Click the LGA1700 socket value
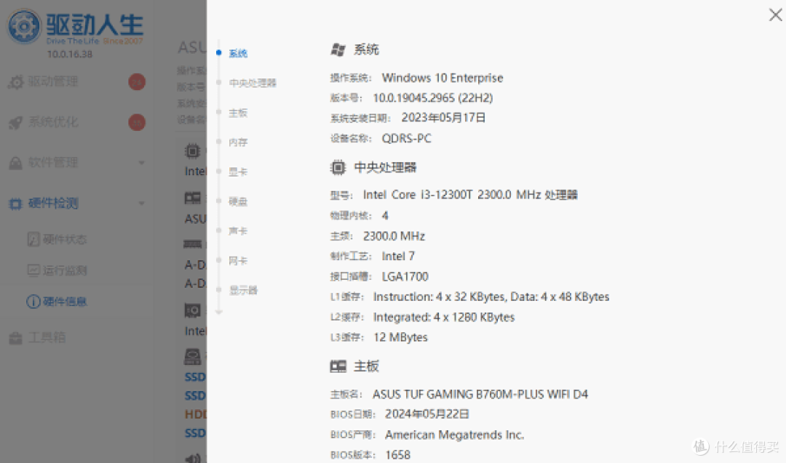Image resolution: width=786 pixels, height=463 pixels. (405, 277)
